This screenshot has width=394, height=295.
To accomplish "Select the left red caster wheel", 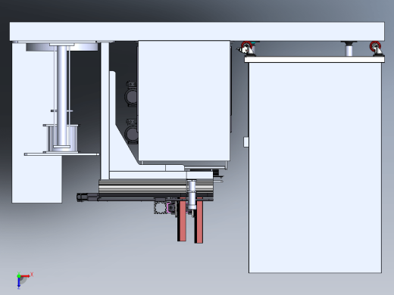I will (246, 47).
